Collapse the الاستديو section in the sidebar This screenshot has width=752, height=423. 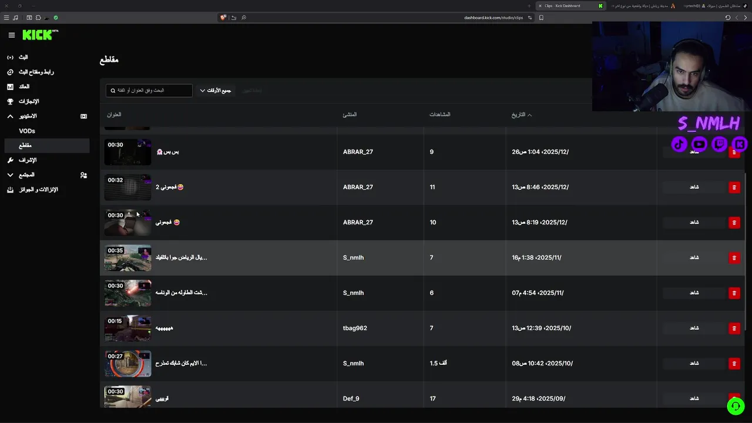pyautogui.click(x=10, y=116)
